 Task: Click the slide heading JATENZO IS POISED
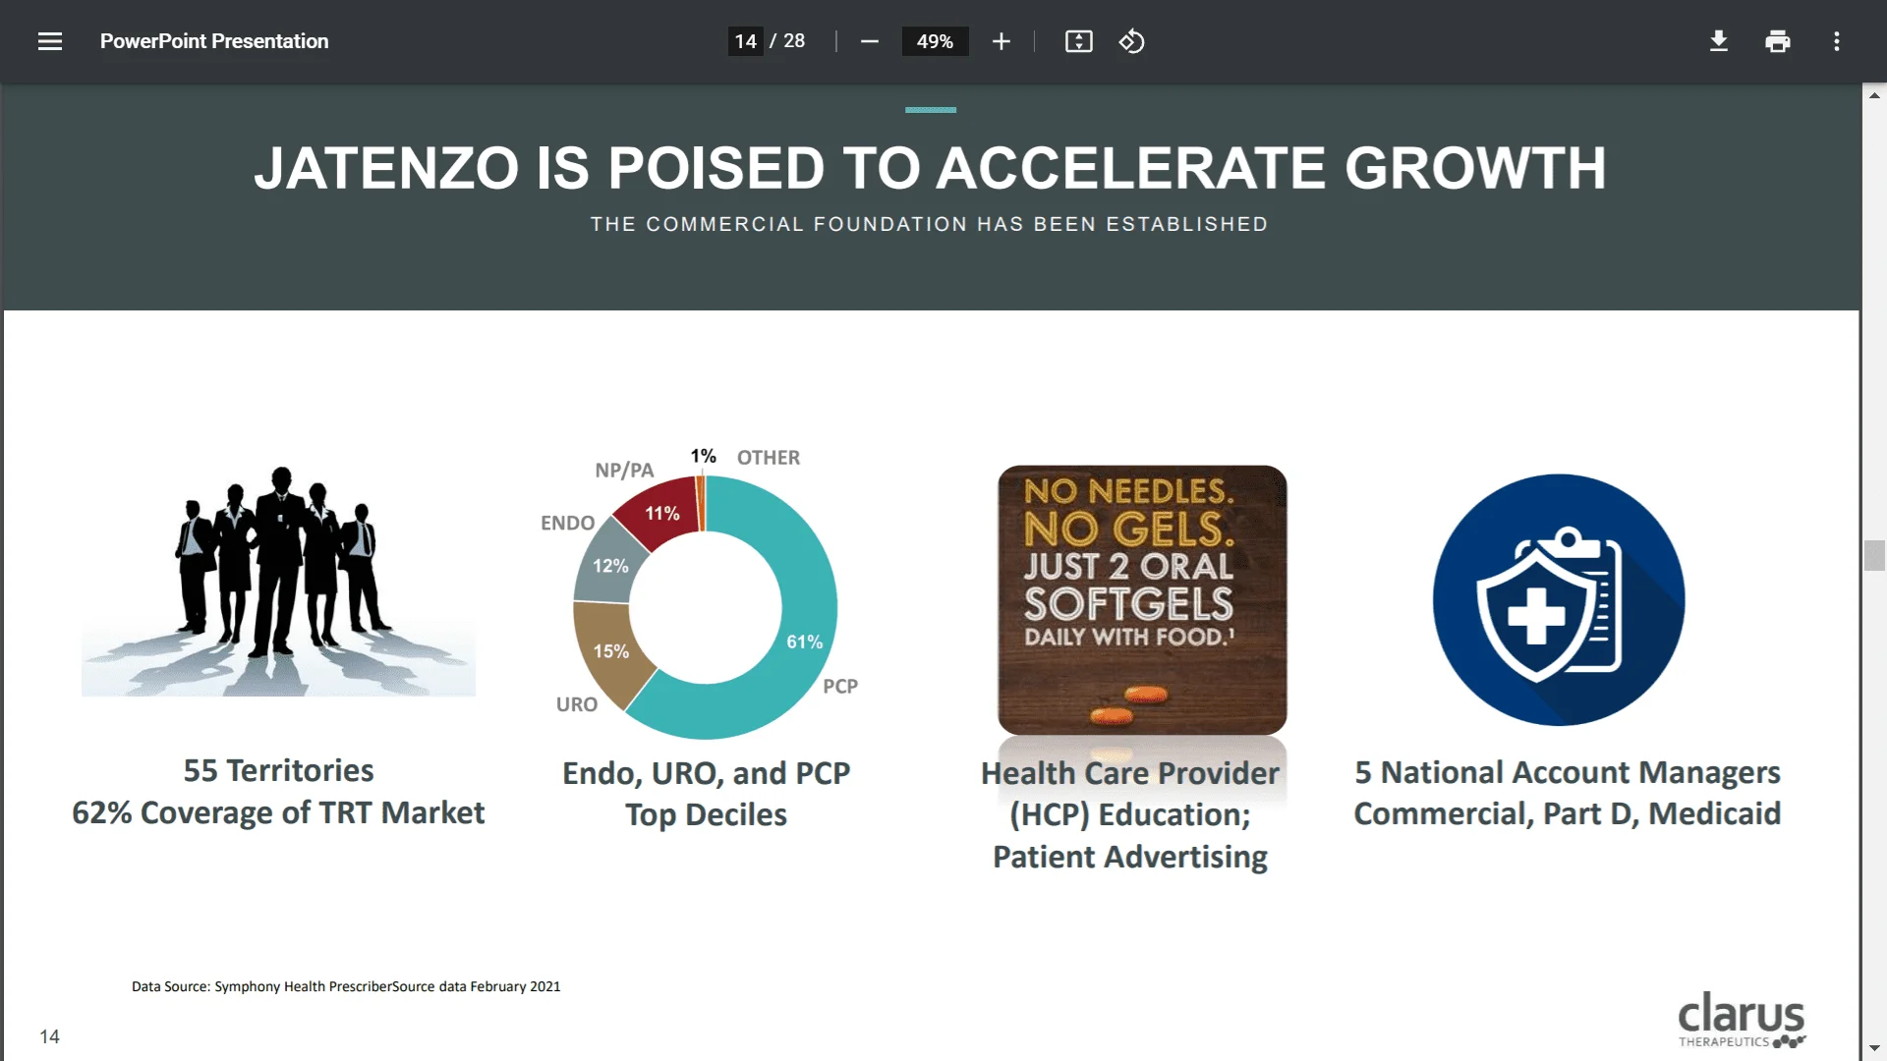pos(930,167)
